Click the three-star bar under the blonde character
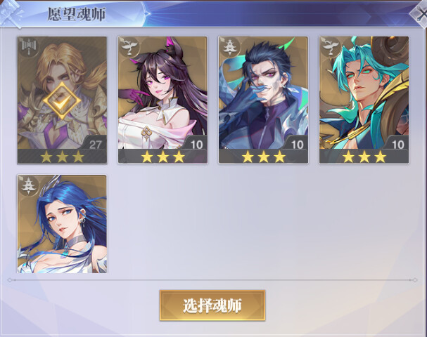The height and width of the screenshot is (337, 427). click(62, 157)
